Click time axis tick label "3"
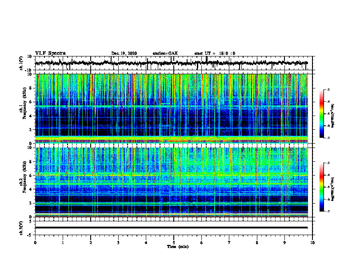The image size is (352, 272). (x=118, y=243)
